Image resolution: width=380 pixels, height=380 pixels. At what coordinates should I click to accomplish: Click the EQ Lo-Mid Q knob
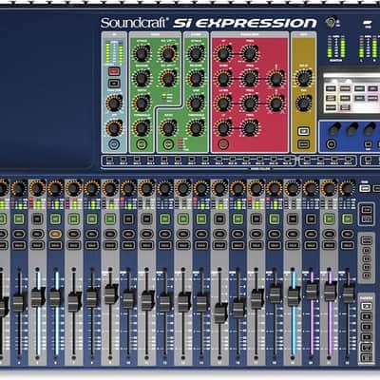coord(275,103)
